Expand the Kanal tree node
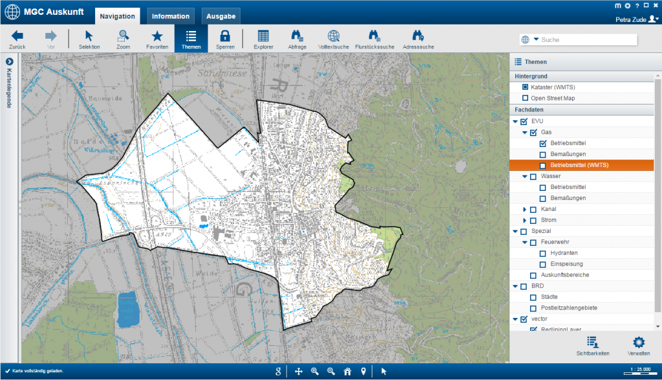Viewport: 662px width, 380px height. pos(525,210)
